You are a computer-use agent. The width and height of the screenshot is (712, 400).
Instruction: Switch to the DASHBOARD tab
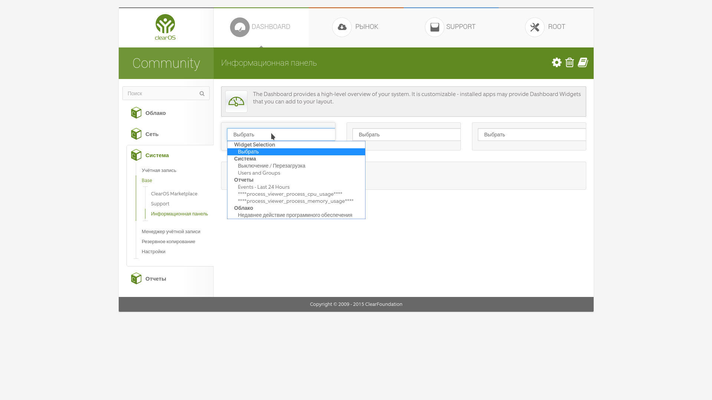(x=261, y=27)
